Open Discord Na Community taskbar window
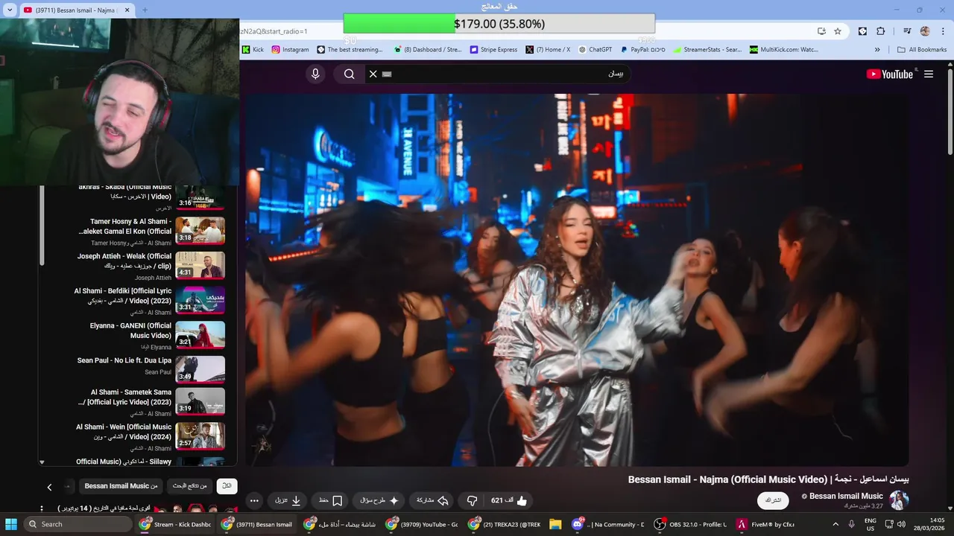This screenshot has height=536, width=954. pyautogui.click(x=608, y=524)
